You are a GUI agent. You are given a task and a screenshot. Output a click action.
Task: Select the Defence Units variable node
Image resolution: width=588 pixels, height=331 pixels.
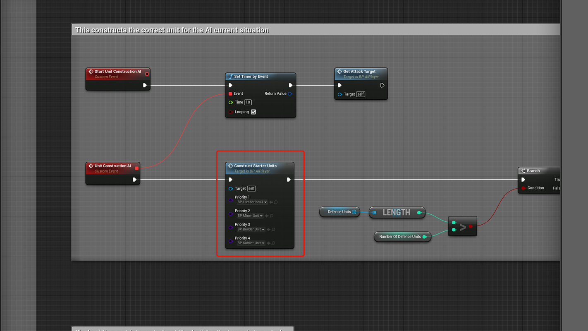tap(339, 212)
